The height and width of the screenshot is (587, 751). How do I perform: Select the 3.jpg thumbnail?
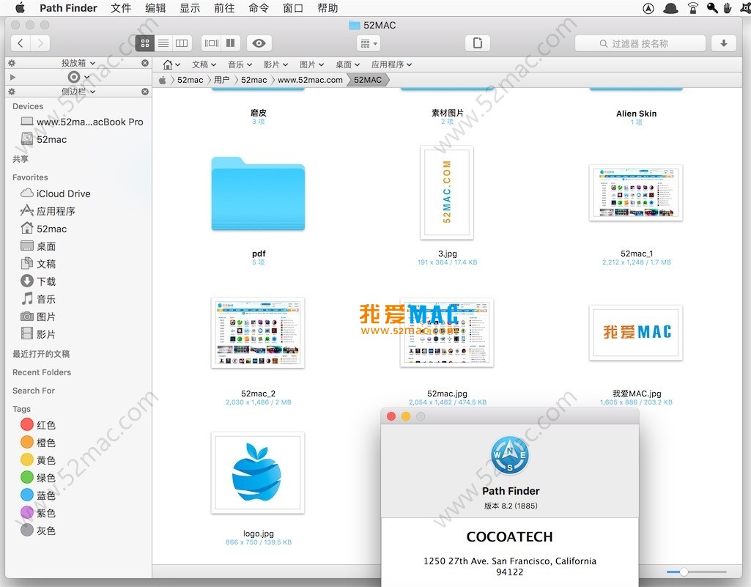[447, 193]
